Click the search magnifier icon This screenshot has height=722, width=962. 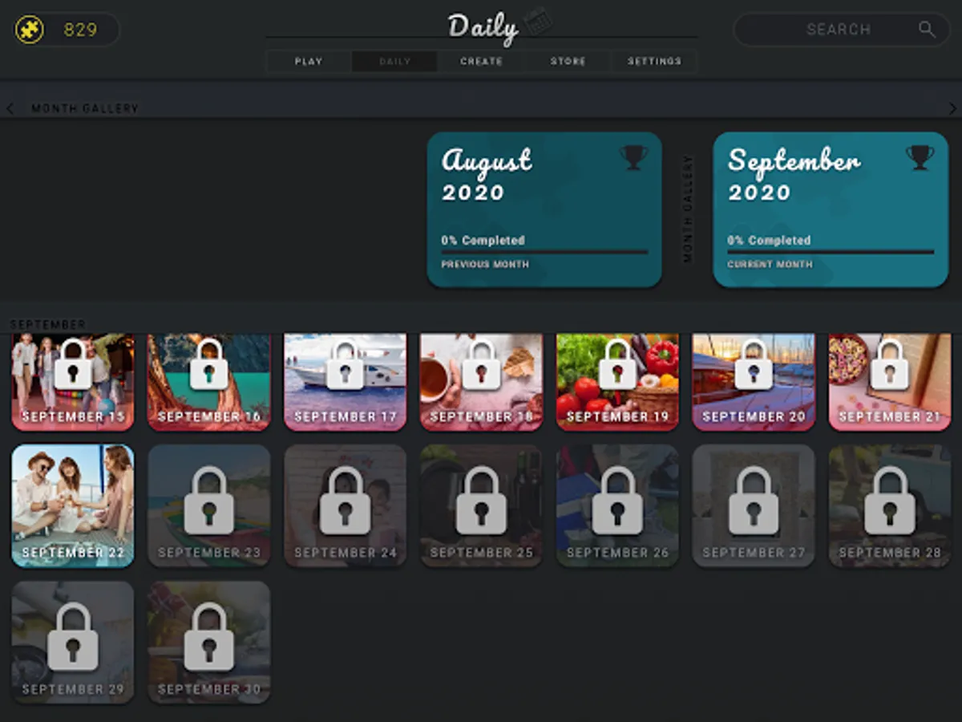tap(927, 30)
